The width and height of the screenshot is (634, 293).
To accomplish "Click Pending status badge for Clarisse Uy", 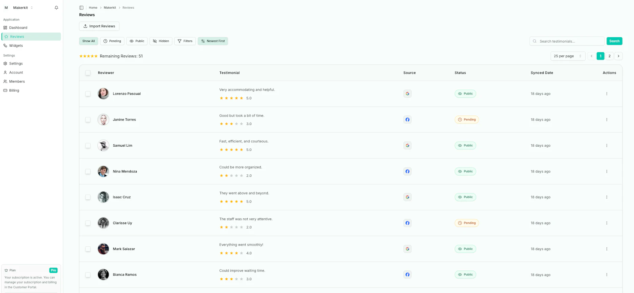I will coord(467,223).
